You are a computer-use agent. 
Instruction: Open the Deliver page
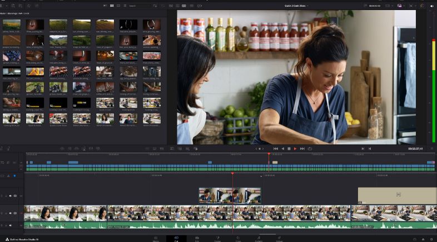279,238
